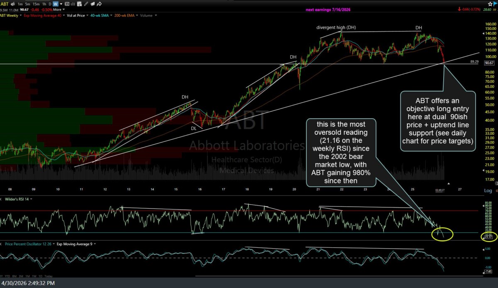
Task: Select the pencil drawing tool icon
Action: point(86,4)
